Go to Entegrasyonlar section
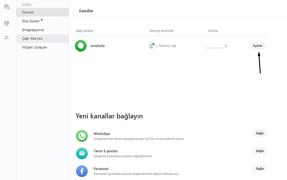287x180 pixels. [33, 30]
